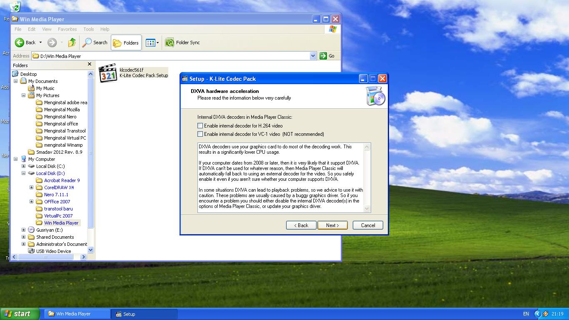
Task: Collapse the Local Disk (D:) node
Action: (x=24, y=173)
